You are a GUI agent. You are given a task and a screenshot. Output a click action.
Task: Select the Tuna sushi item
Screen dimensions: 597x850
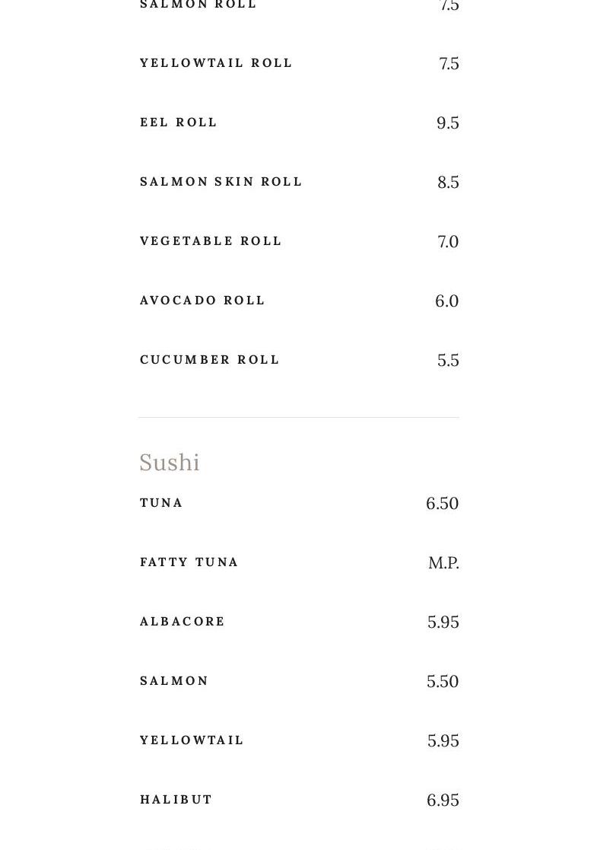click(161, 503)
